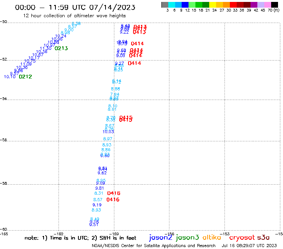Select the yellow swatch in the color scale

pyautogui.click(x=213, y=5)
